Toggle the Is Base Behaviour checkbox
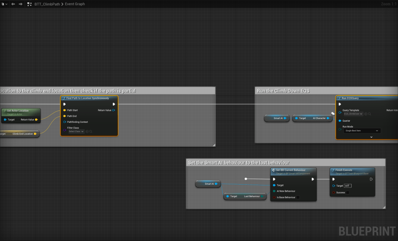The height and width of the screenshot is (241, 398). tap(298, 197)
